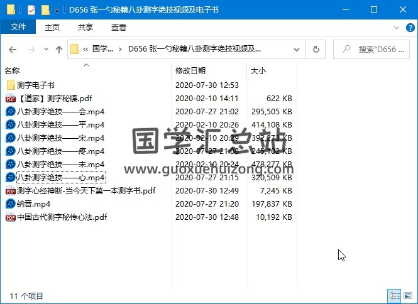418x304 pixels.
Task: Open the 文件 menu
Action: [x=18, y=27]
